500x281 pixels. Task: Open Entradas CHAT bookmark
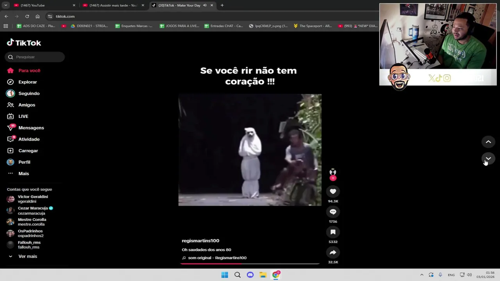224,26
